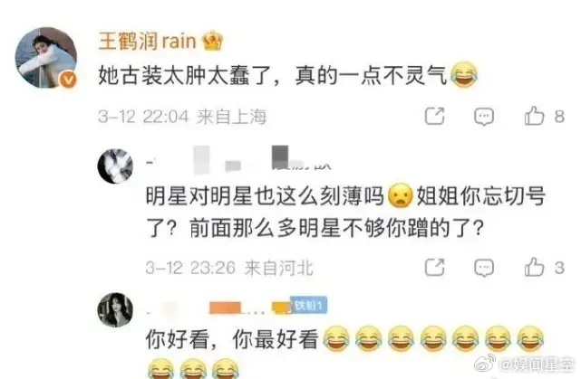This screenshot has width=581, height=379.
Task: Open the 王鹤润rain profile avatar
Action: pos(46,58)
